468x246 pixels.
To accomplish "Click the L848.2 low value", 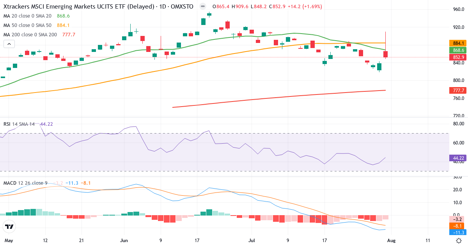I will 259,7.
